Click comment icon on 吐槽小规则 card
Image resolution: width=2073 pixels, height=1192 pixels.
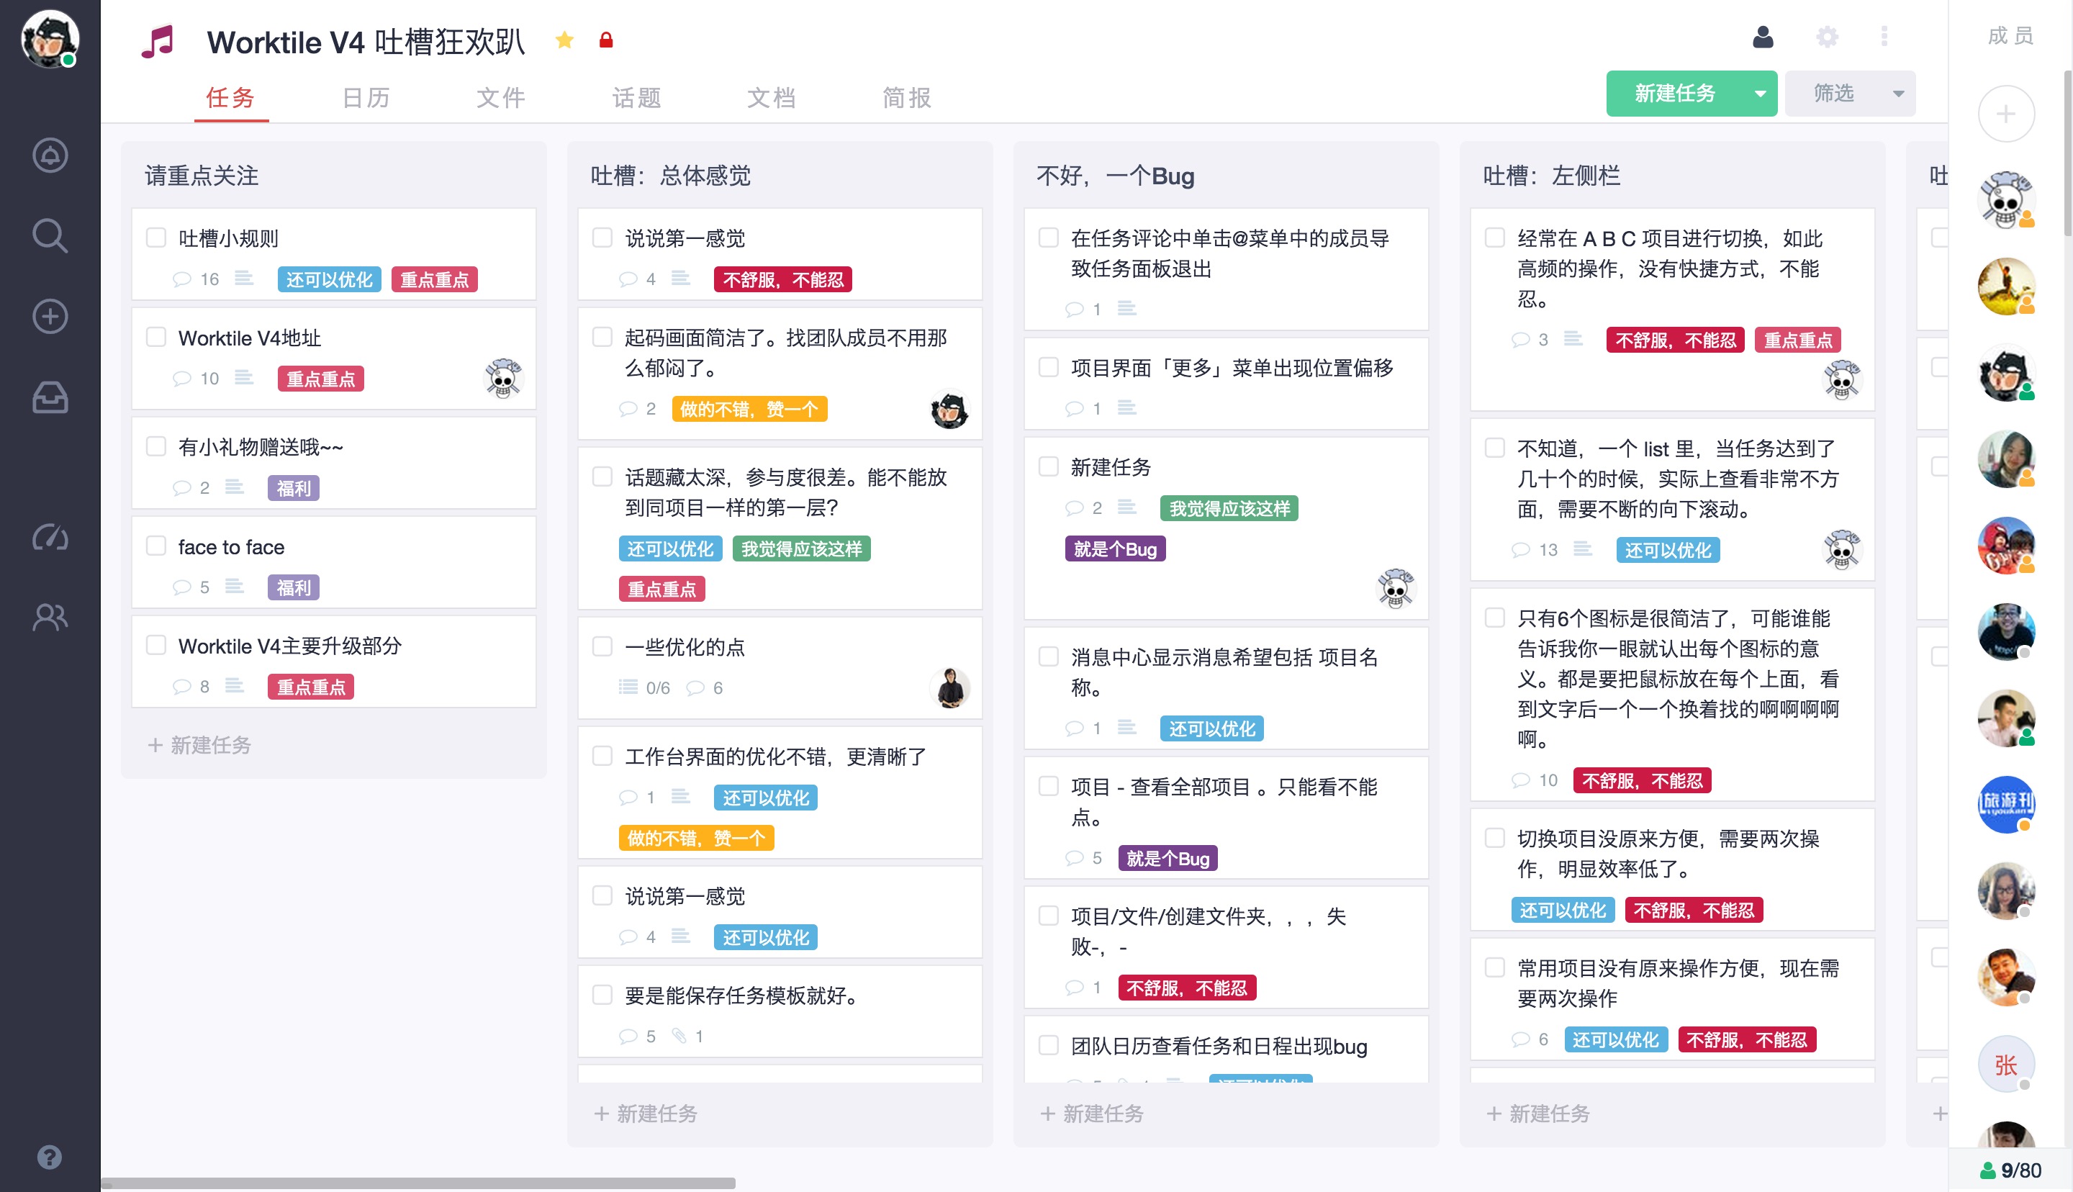click(x=181, y=279)
